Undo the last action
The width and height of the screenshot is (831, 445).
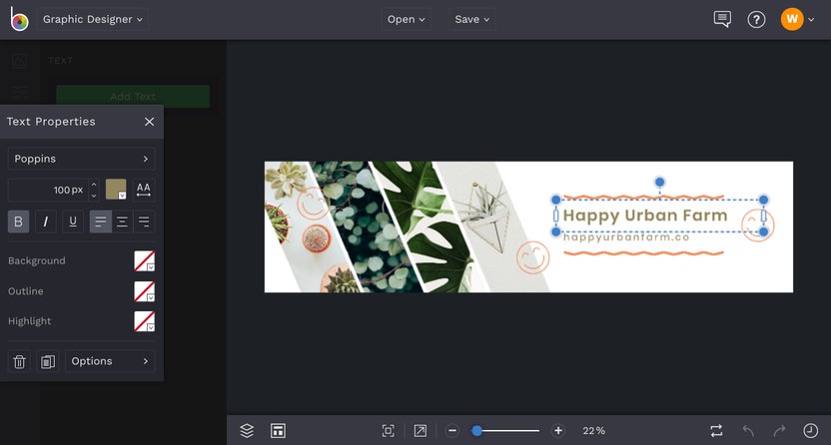pos(748,431)
